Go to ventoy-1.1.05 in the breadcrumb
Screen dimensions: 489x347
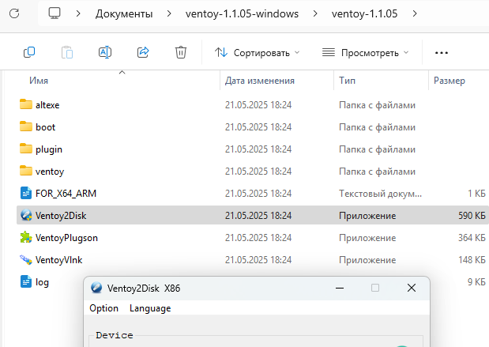pyautogui.click(x=364, y=13)
